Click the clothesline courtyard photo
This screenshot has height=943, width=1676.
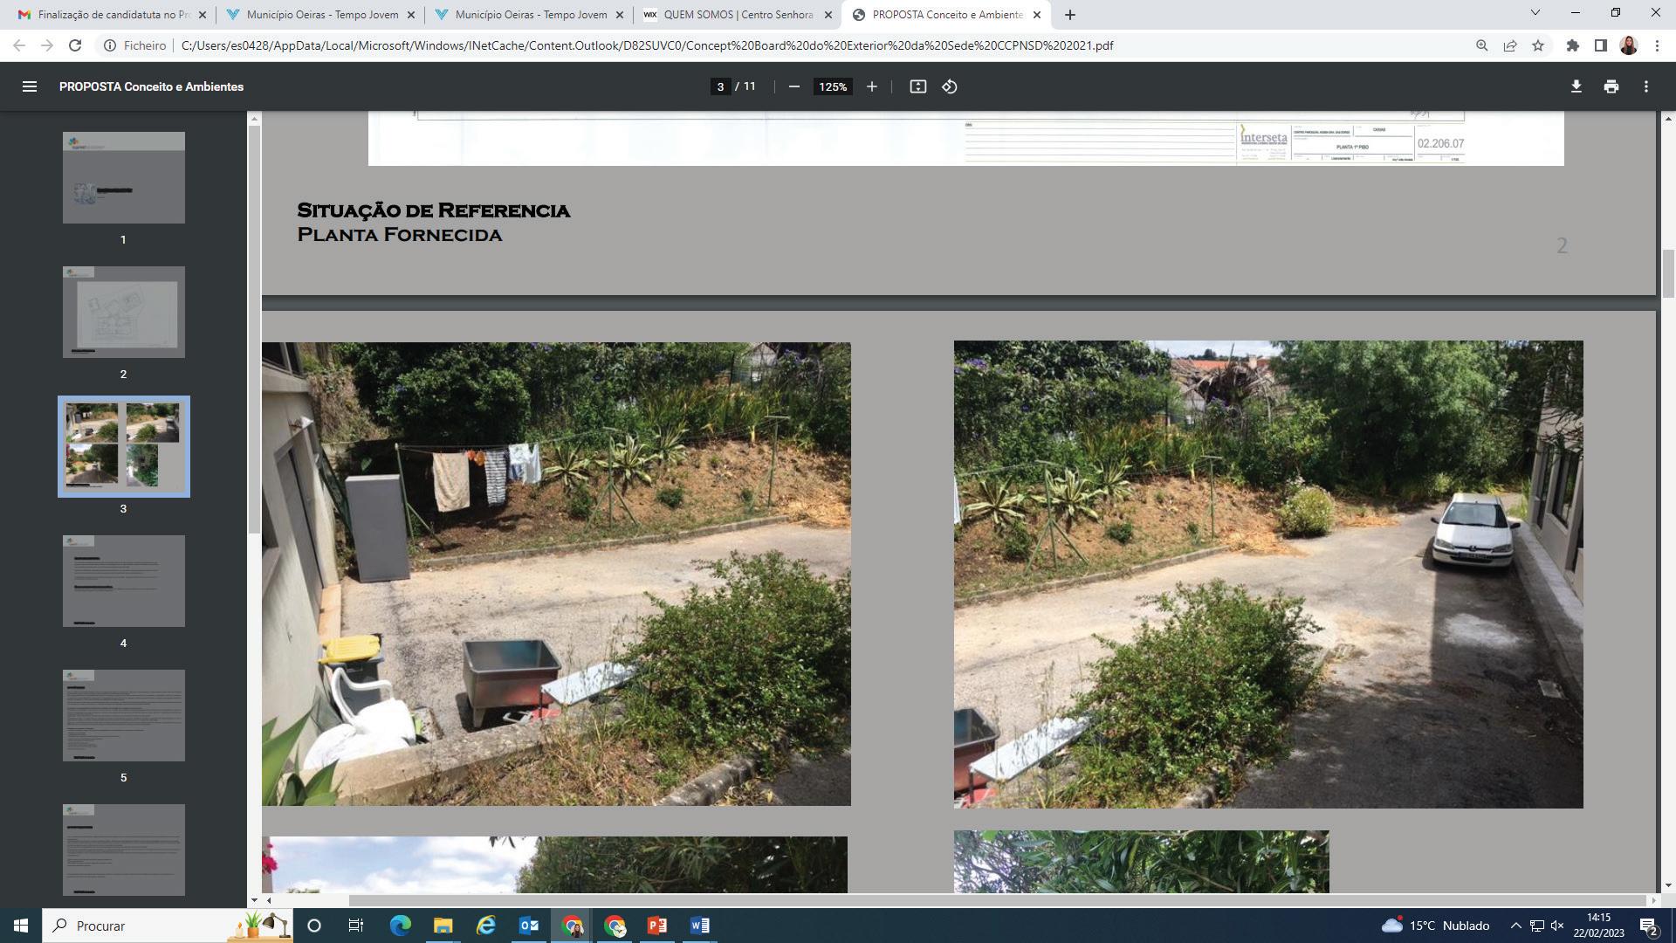pos(556,574)
